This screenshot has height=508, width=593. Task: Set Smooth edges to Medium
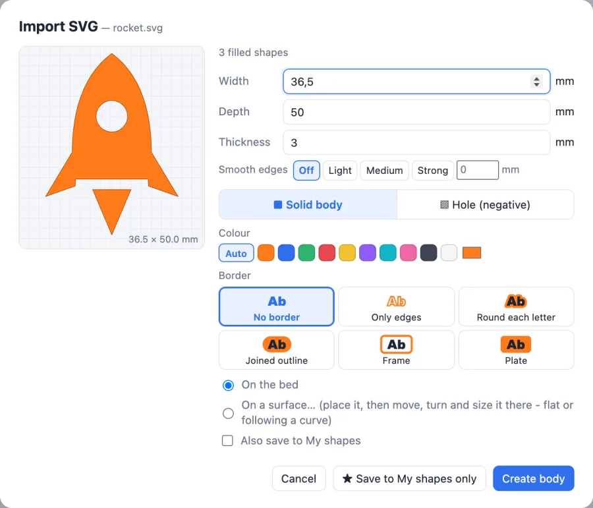[x=384, y=170]
